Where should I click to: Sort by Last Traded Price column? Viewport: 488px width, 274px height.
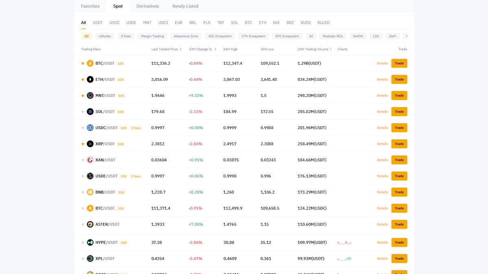166,49
